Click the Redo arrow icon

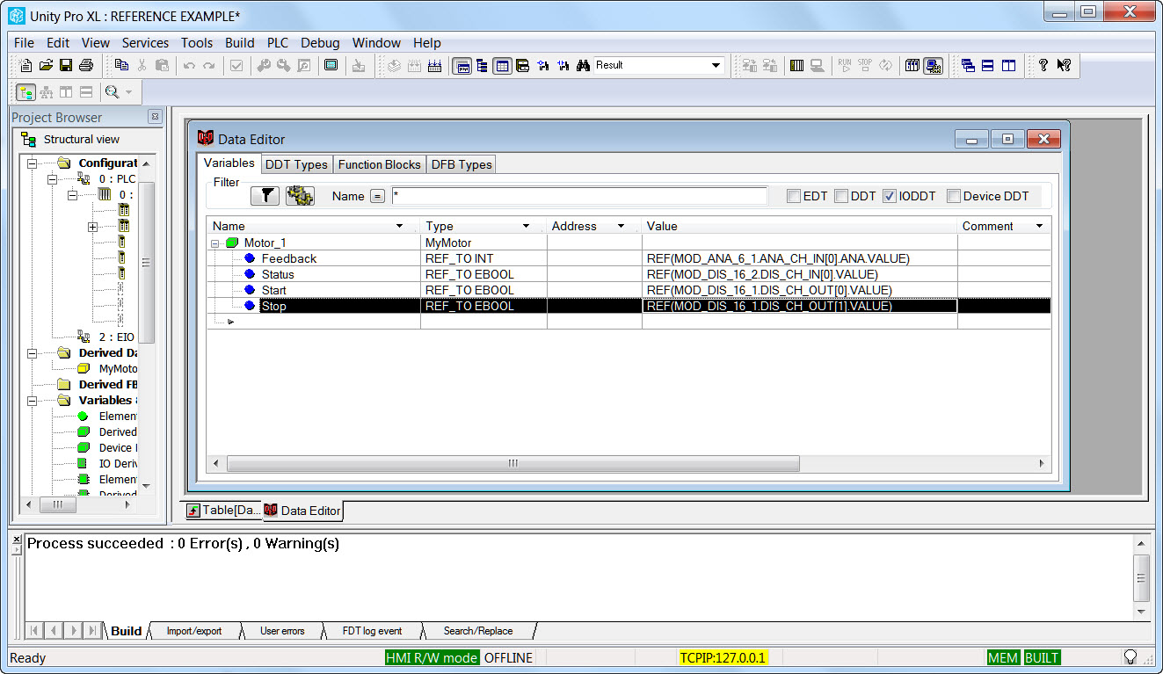point(209,65)
